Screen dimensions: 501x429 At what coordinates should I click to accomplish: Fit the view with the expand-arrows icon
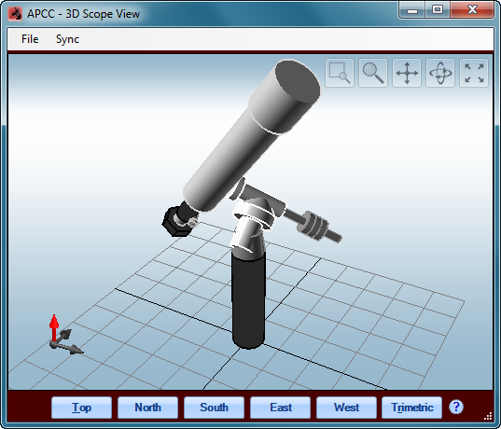point(474,73)
